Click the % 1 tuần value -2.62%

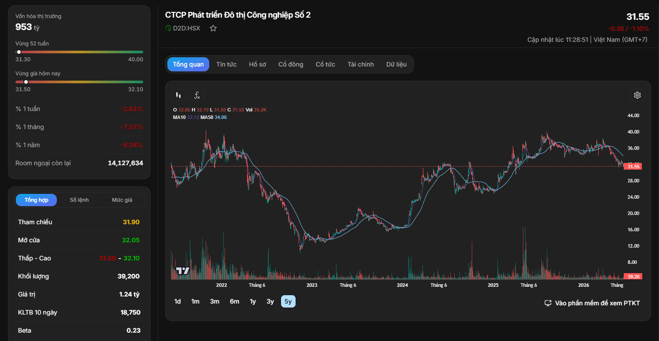coord(131,109)
